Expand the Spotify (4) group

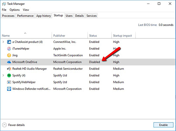pyautogui.click(x=3, y=75)
